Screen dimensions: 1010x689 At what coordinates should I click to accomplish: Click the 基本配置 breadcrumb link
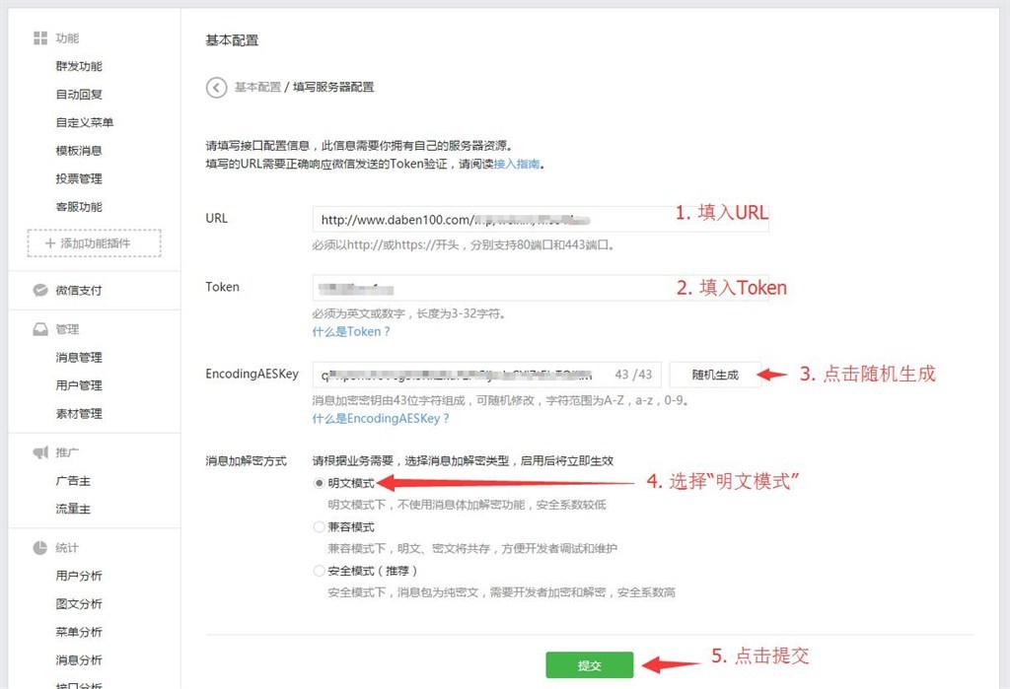(x=257, y=87)
